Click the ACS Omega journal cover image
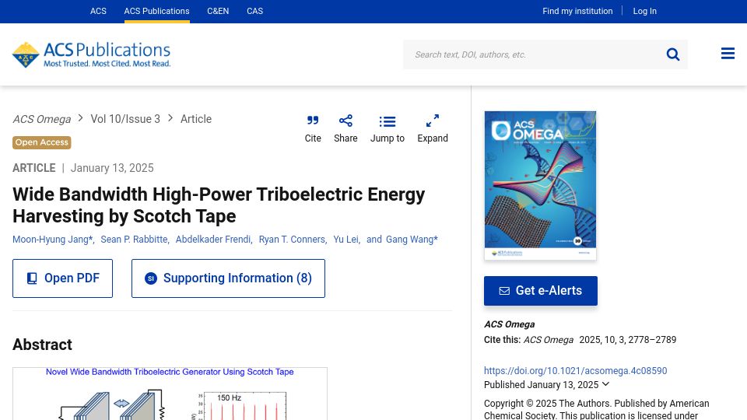The image size is (747, 420). point(540,185)
